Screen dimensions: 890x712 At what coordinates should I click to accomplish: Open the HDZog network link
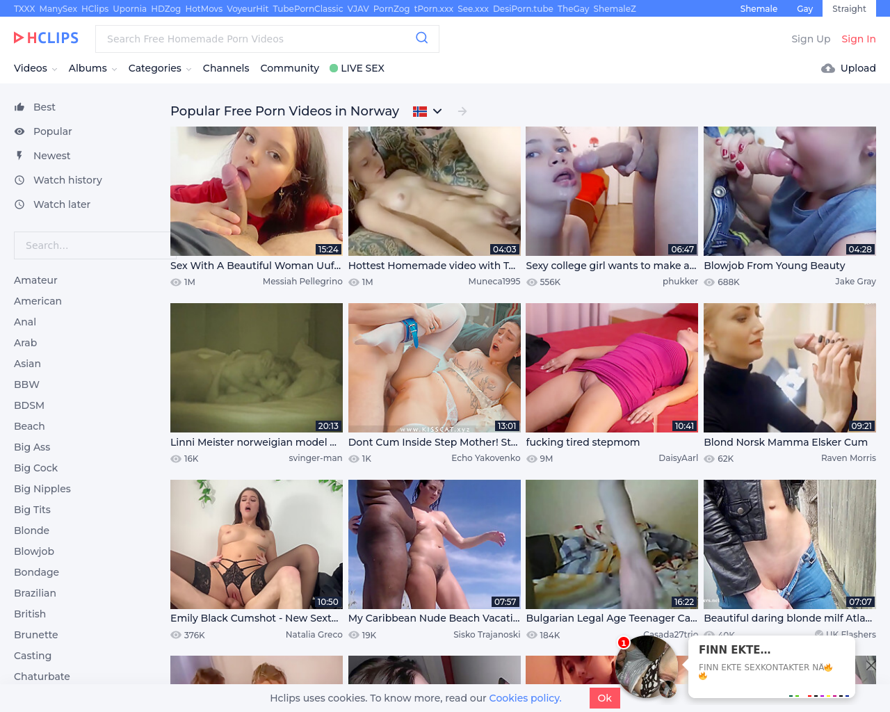(166, 9)
